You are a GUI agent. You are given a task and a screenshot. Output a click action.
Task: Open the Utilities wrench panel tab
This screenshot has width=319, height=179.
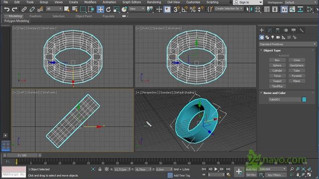tap(302, 30)
